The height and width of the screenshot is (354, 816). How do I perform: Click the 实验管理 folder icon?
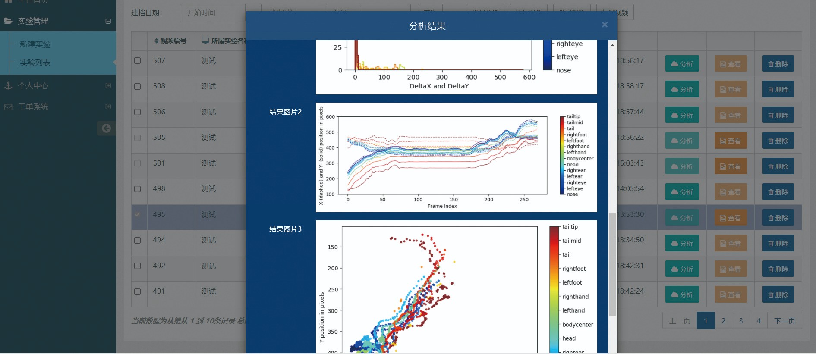tap(8, 21)
